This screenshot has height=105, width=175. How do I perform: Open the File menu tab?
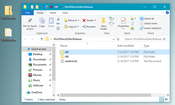click(28, 13)
